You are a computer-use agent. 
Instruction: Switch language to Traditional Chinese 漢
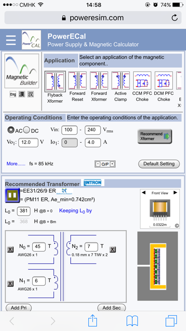22,94
